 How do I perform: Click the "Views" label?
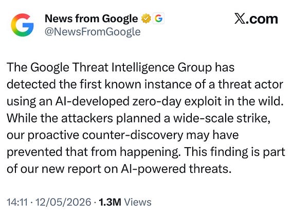138,202
